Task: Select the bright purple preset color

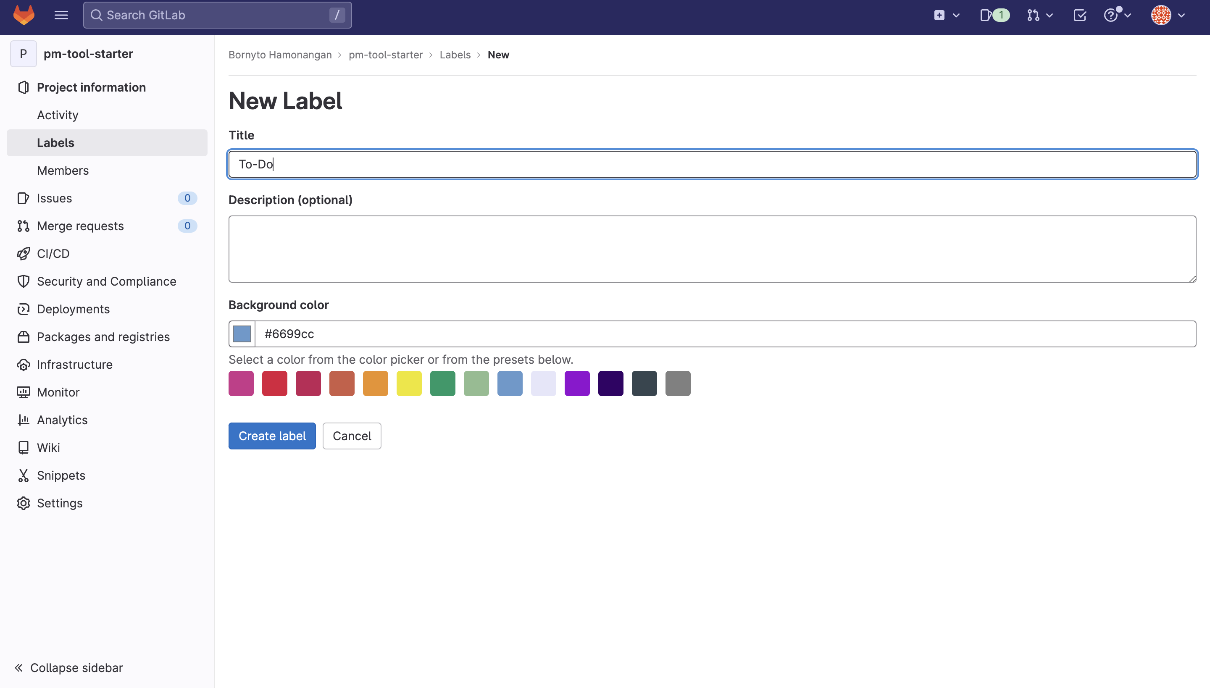Action: [x=577, y=383]
